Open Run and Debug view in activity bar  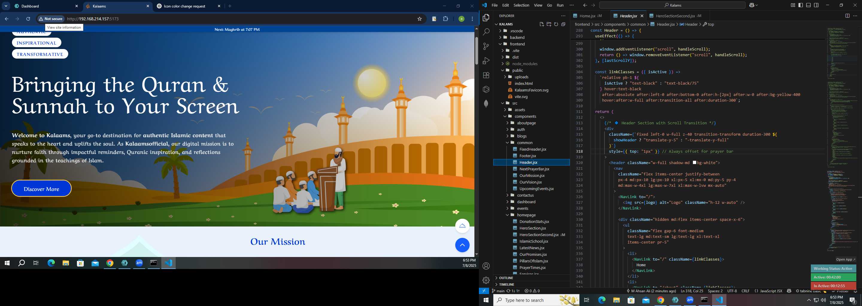click(486, 61)
